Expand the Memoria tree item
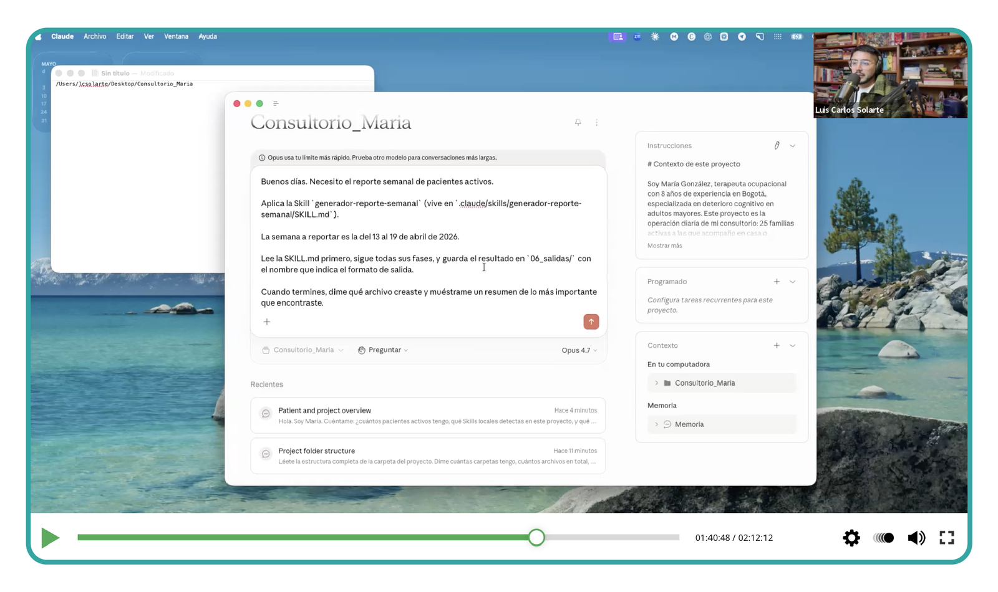The image size is (998, 592). [656, 424]
